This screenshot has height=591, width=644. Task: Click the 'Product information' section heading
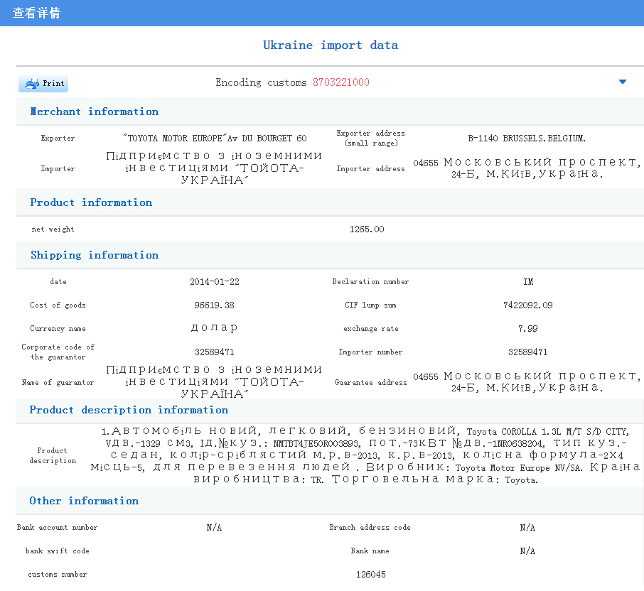91,202
